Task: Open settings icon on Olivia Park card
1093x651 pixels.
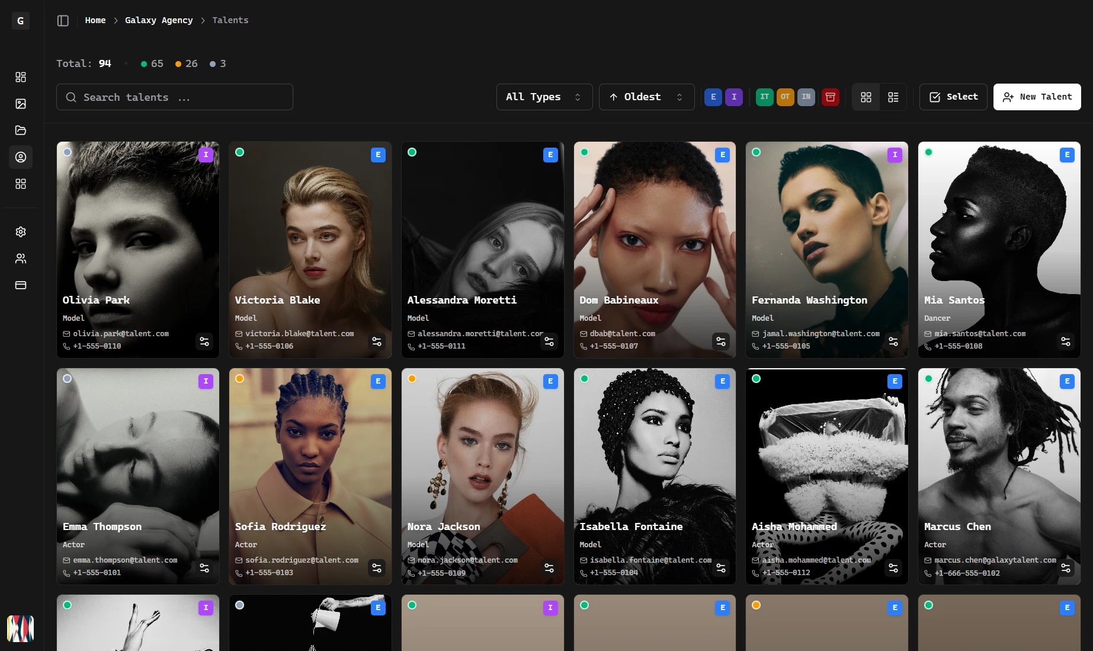Action: click(x=204, y=342)
